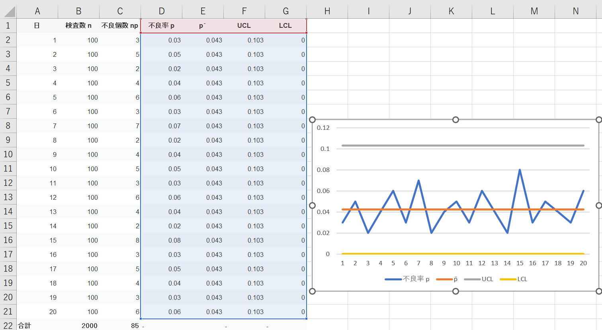Click the 合計 cell in row 22
This screenshot has height=330, width=602.
pos(25,325)
